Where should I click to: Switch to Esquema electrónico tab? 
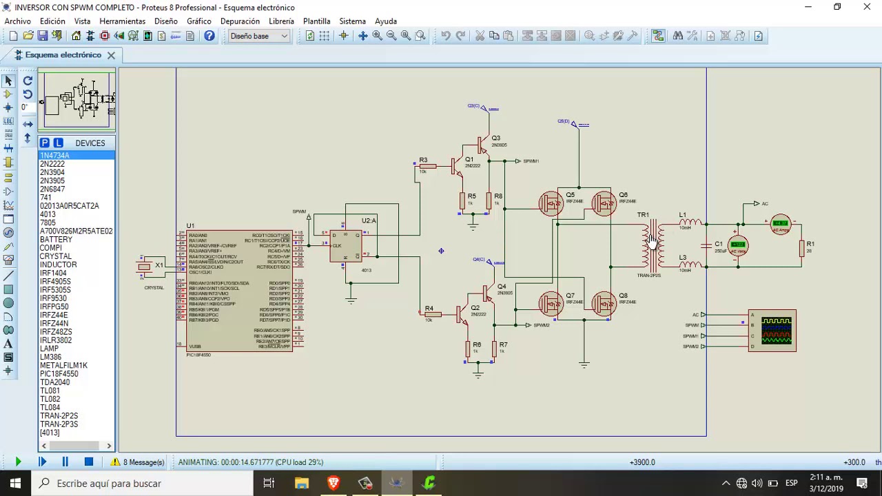[x=63, y=55]
